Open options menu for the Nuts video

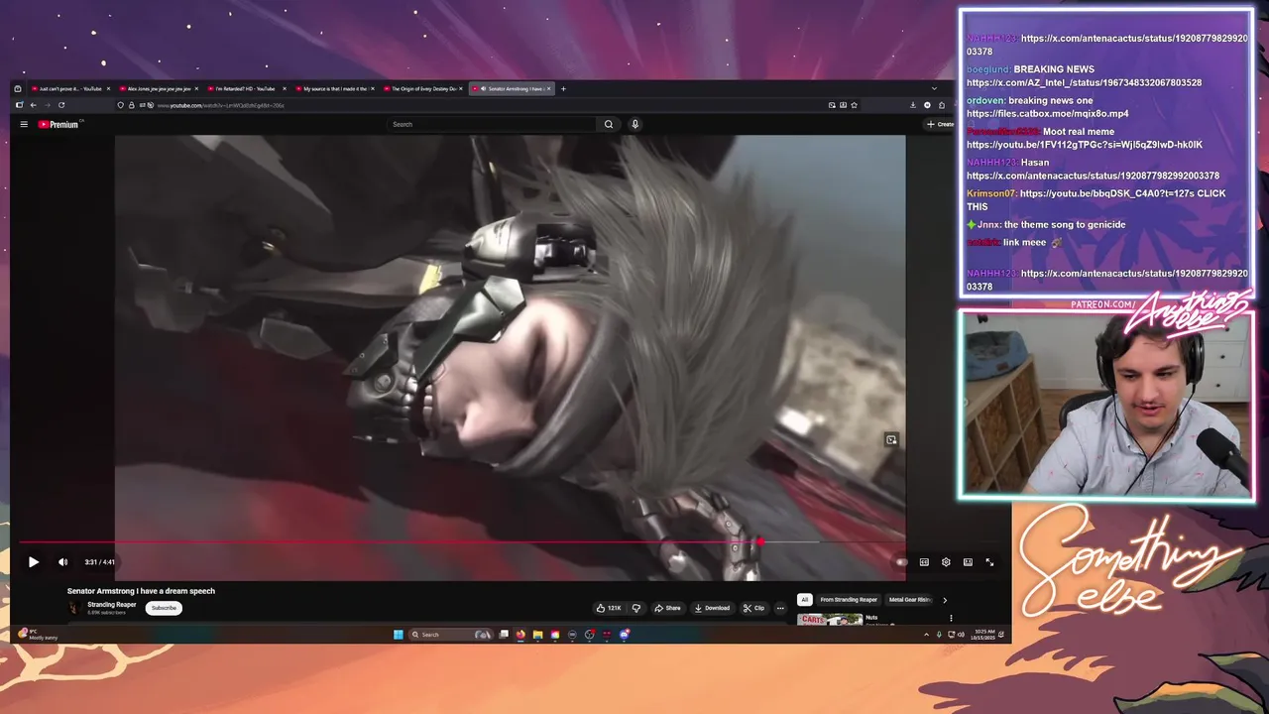(951, 619)
